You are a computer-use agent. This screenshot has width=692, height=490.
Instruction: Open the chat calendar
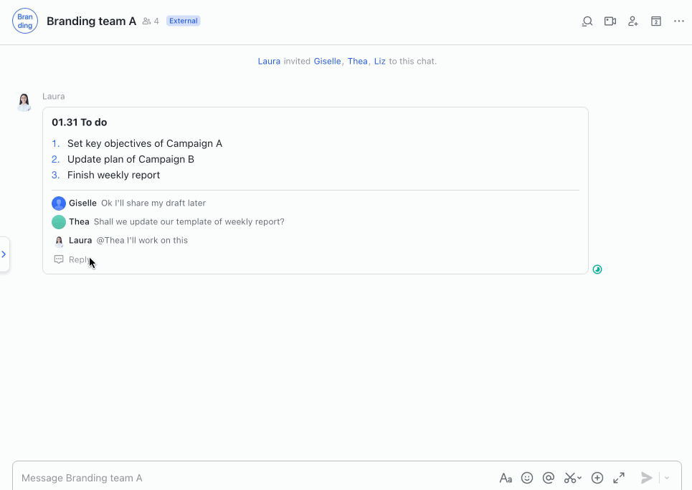click(x=655, y=21)
